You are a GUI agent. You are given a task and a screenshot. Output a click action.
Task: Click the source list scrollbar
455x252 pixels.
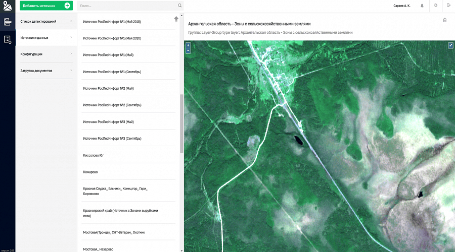(x=181, y=123)
